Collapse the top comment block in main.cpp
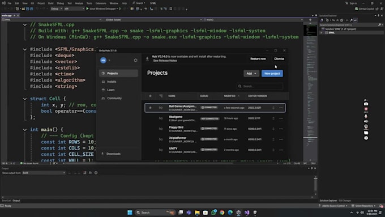This screenshot has height=217, width=385. (x=25, y=24)
